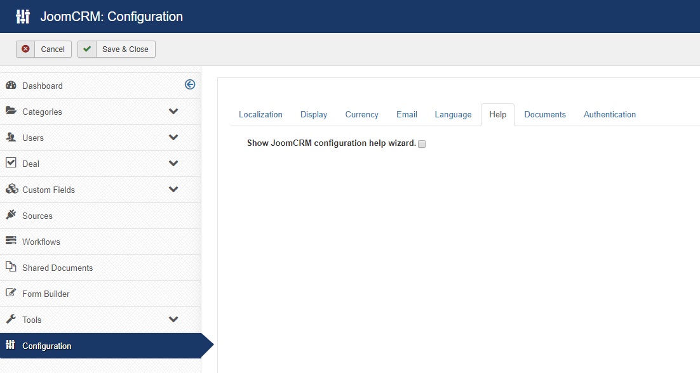
Task: Click the Configuration sliders sidebar icon
Action: pos(10,345)
